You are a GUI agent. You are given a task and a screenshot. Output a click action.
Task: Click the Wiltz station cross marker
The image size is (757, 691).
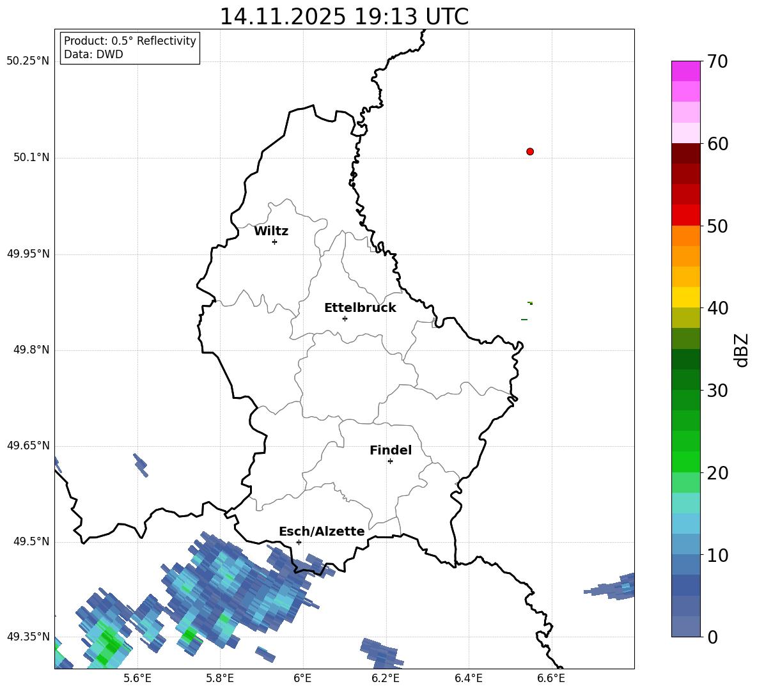coord(275,242)
